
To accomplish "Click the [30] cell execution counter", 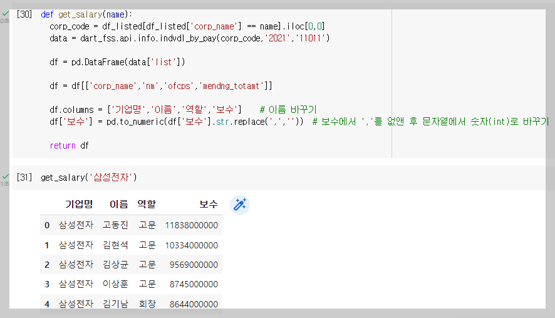I will click(24, 14).
